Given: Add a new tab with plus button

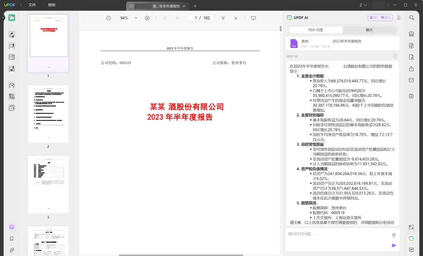Looking at the screenshot, I should point(195,6).
